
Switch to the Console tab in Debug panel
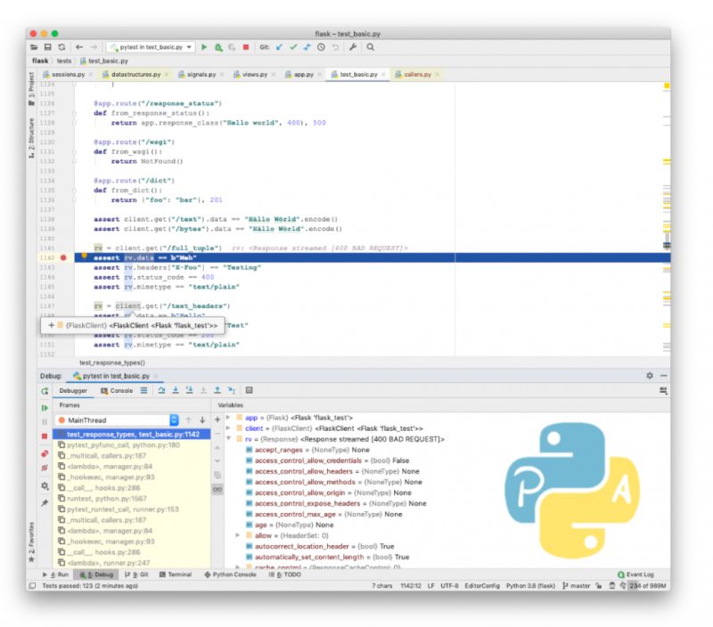click(117, 389)
